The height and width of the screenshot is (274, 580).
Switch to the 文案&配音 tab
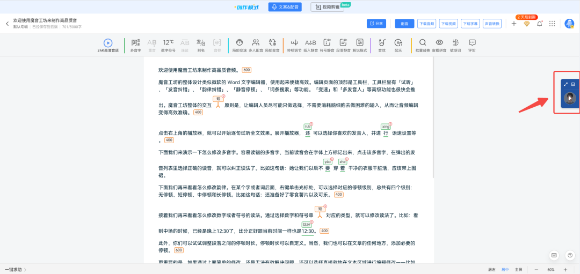pyautogui.click(x=285, y=7)
